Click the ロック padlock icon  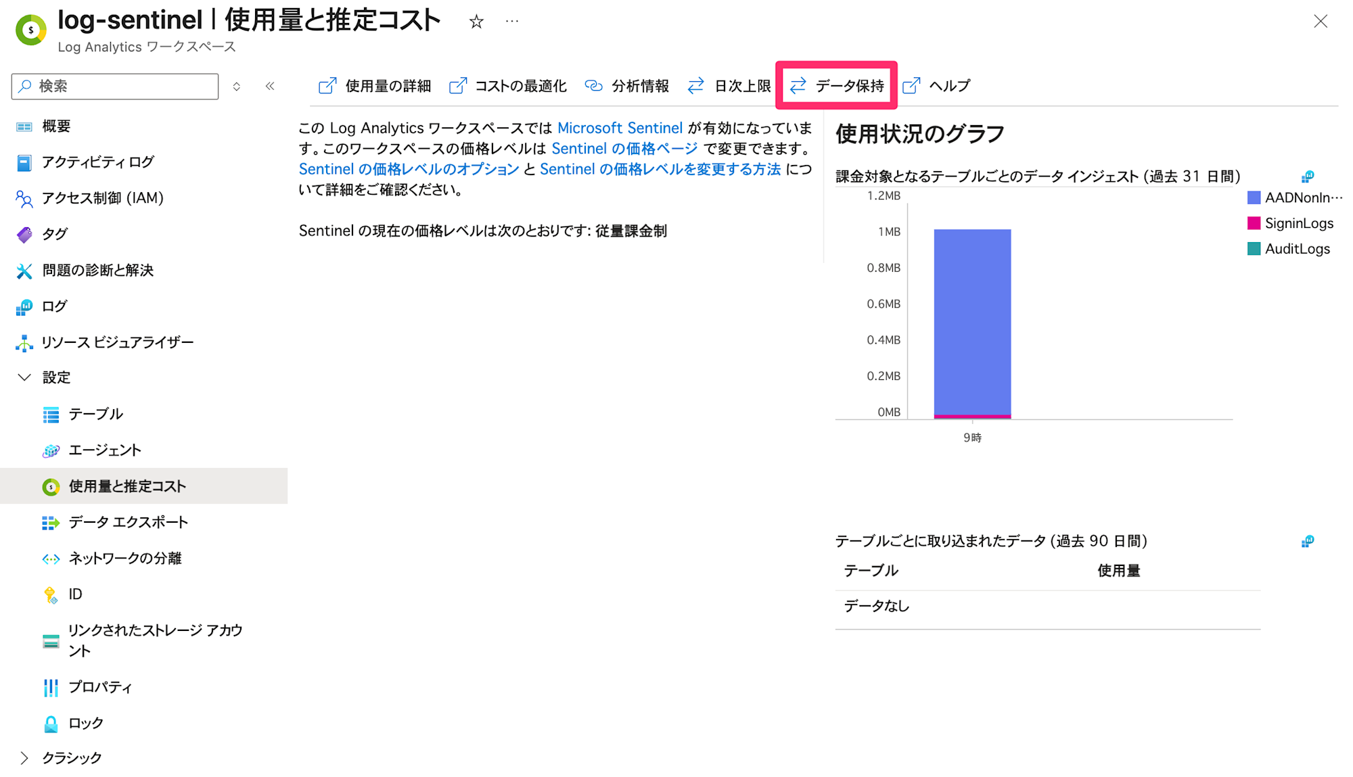(51, 724)
